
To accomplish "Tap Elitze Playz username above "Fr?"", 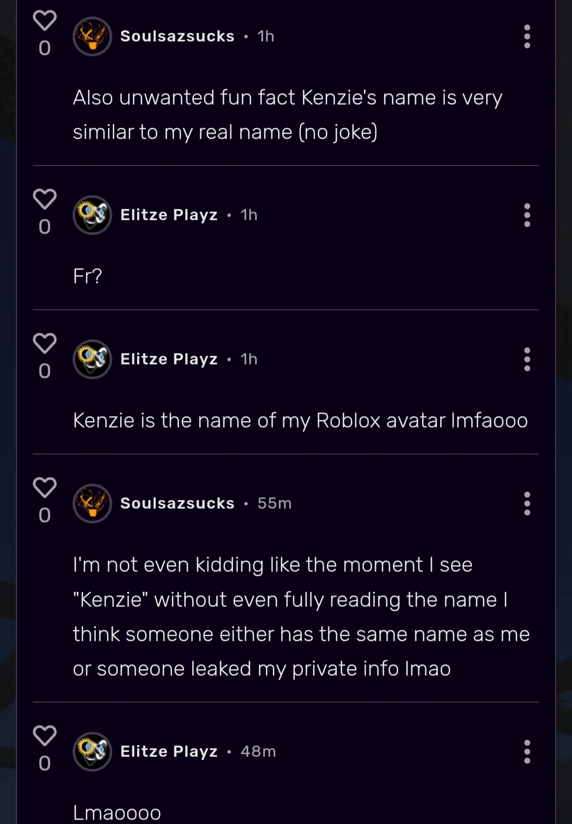I will pos(169,215).
